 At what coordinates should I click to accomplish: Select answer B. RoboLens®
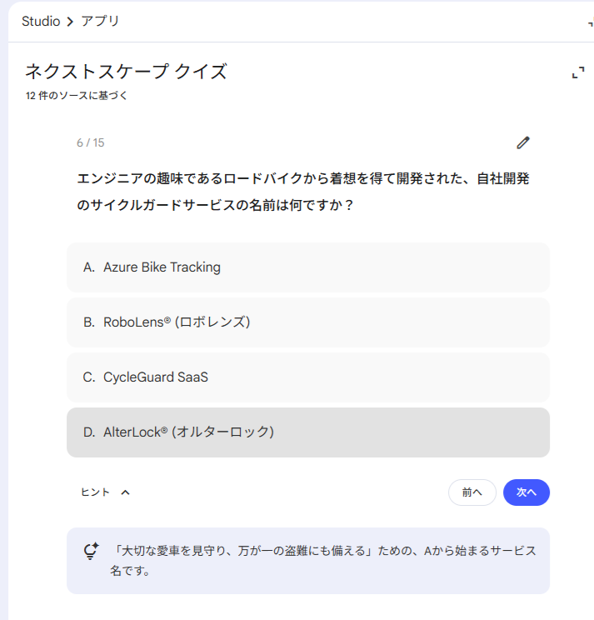308,322
